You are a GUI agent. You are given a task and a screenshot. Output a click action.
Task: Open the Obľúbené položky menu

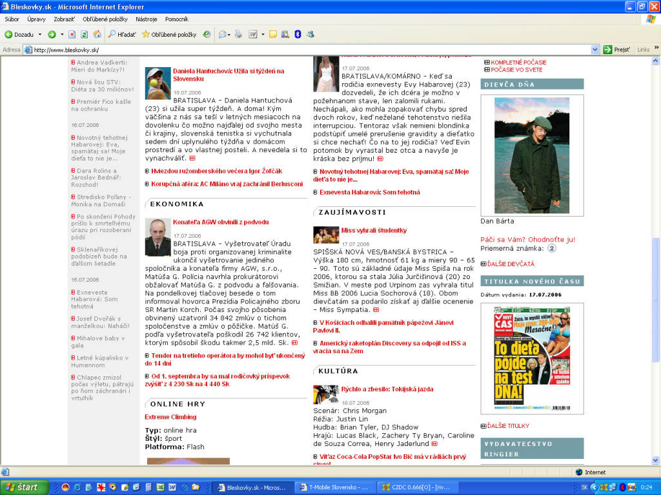coord(105,19)
